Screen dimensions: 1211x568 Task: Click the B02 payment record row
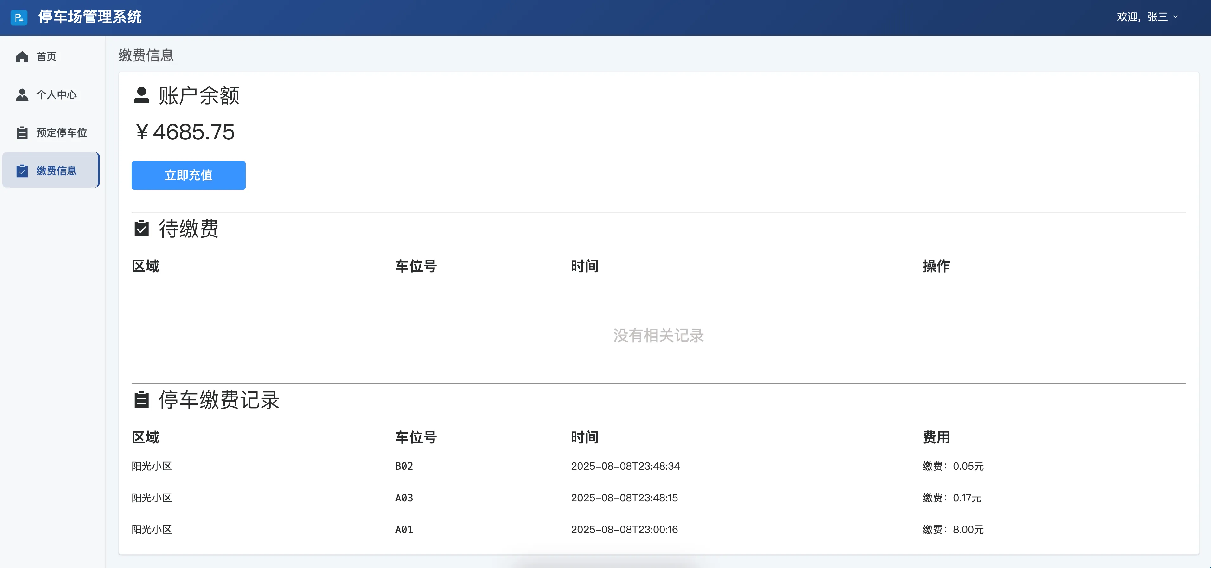[404, 466]
